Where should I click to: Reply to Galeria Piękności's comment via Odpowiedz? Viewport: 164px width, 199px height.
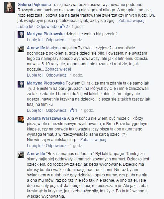(47, 27)
